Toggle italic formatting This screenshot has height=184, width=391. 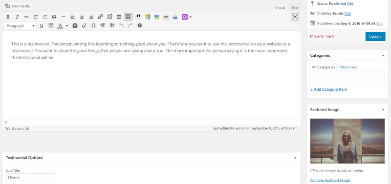pos(17,17)
